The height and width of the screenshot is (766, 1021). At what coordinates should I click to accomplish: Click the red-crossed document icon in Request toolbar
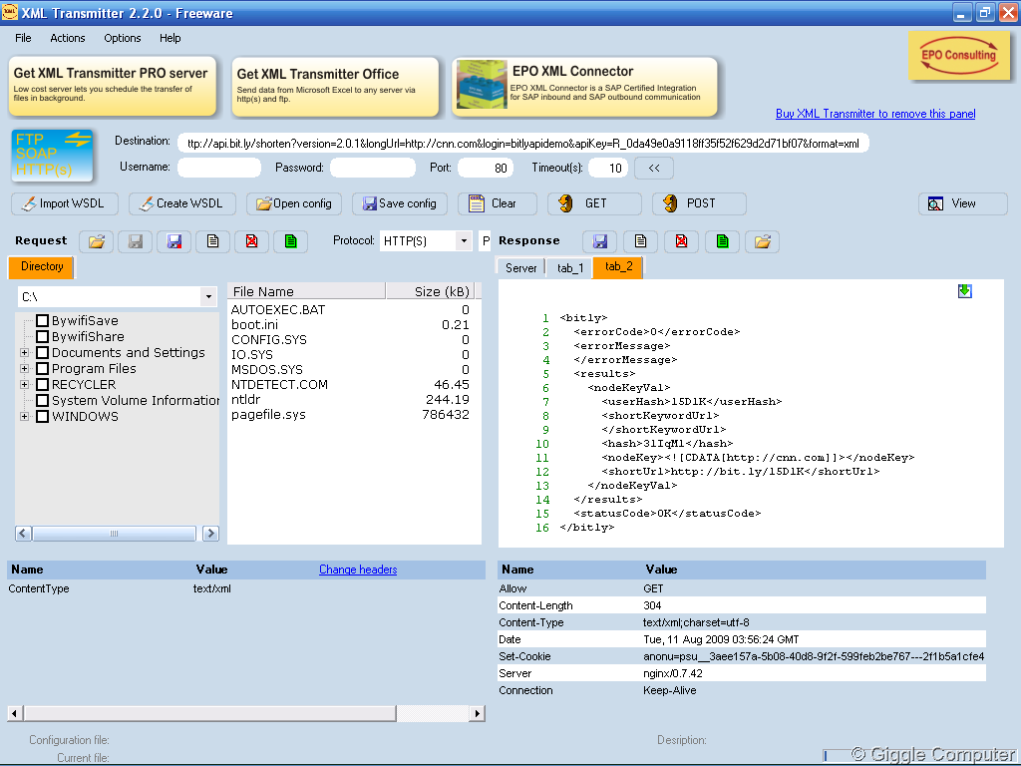coord(252,241)
